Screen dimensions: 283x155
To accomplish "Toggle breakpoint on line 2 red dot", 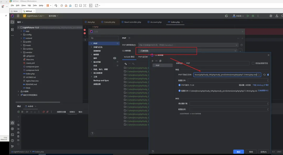I will 85,30.
